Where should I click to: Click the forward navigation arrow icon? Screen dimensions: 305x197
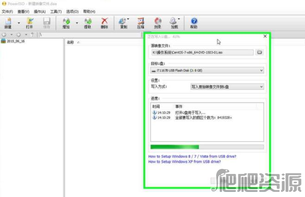tap(19, 35)
